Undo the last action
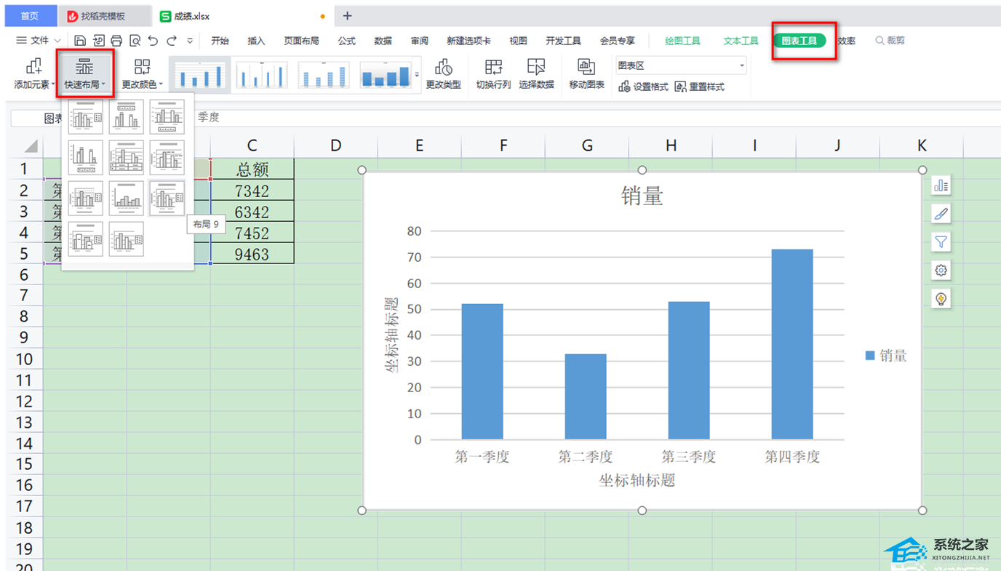The image size is (1001, 571). [x=153, y=41]
